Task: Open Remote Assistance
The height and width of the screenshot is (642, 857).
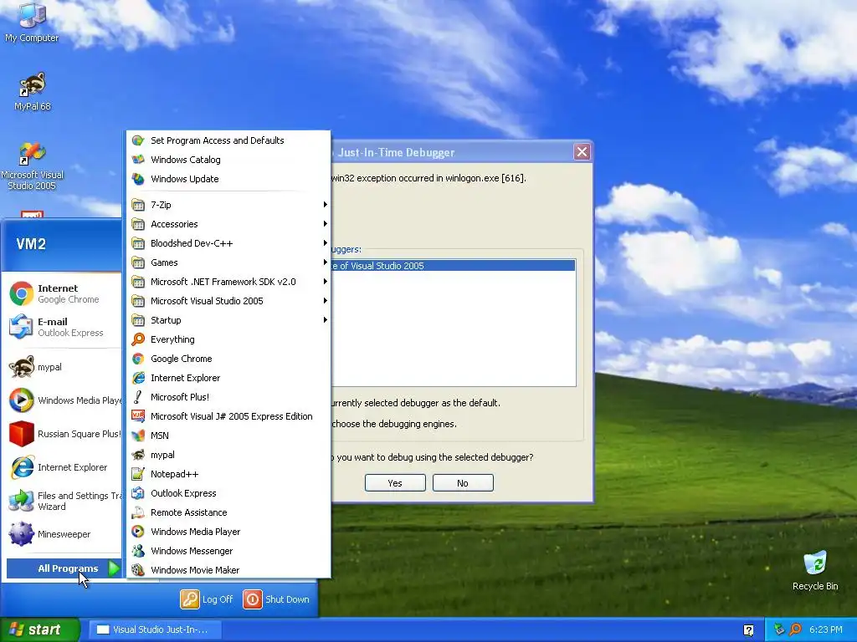Action: click(228, 512)
